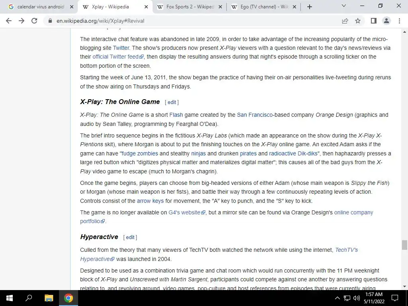Select the Xplay - Wikipedia tab
This screenshot has height=306, width=408.
pyautogui.click(x=114, y=7)
